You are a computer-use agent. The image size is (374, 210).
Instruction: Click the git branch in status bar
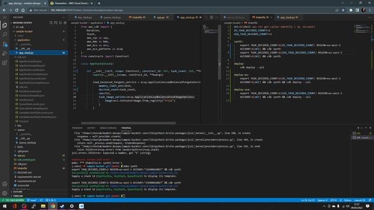[x=32, y=200]
